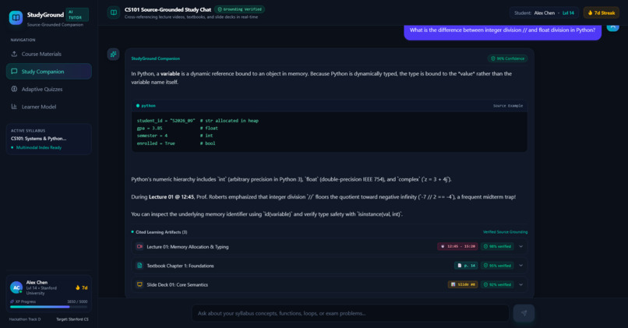
Task: Click the user avatar beside the question bubble
Action: tap(612, 27)
